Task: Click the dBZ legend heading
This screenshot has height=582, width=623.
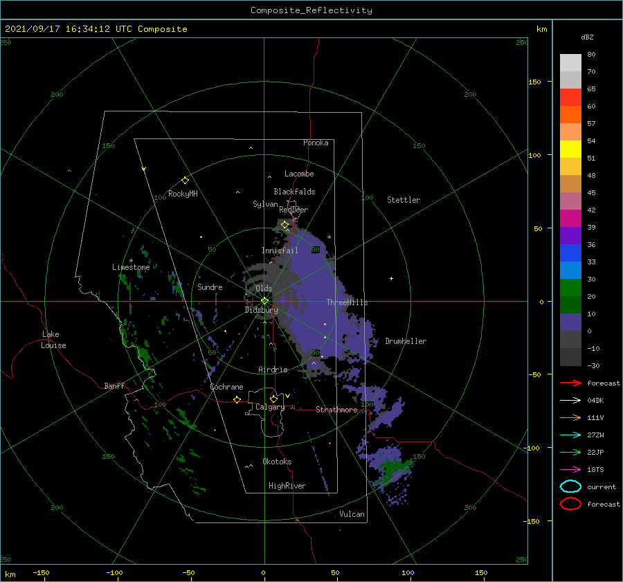Action: click(x=587, y=37)
